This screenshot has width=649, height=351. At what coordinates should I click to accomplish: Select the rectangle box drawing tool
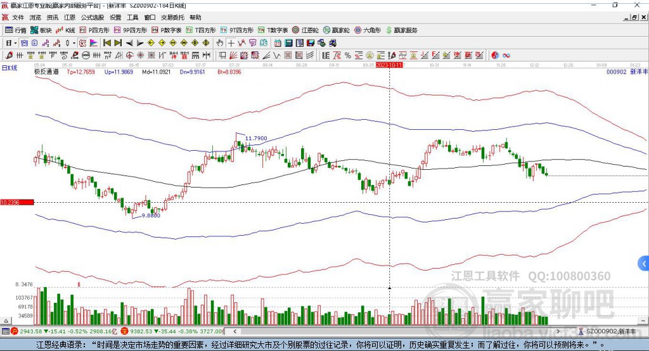pyautogui.click(x=222, y=55)
